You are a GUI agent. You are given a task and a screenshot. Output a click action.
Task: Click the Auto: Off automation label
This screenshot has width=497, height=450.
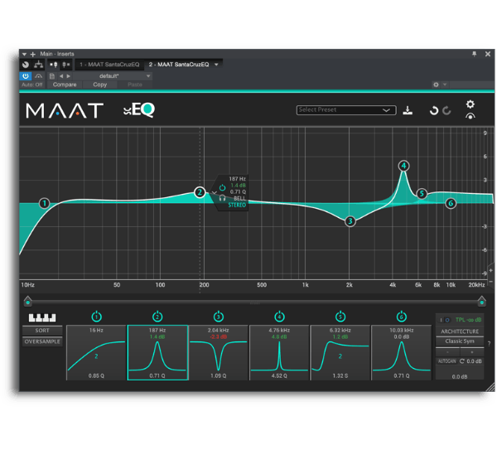click(x=32, y=85)
